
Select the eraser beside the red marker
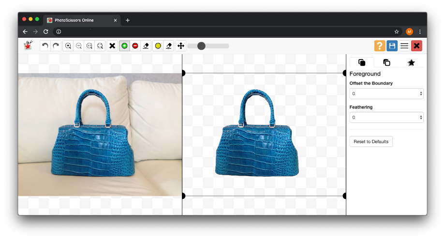pyautogui.click(x=146, y=45)
